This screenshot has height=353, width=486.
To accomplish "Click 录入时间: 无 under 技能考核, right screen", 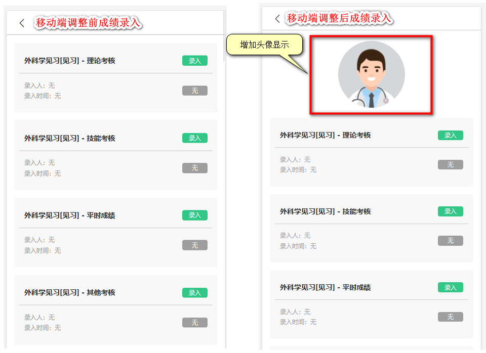I will pos(298,246).
